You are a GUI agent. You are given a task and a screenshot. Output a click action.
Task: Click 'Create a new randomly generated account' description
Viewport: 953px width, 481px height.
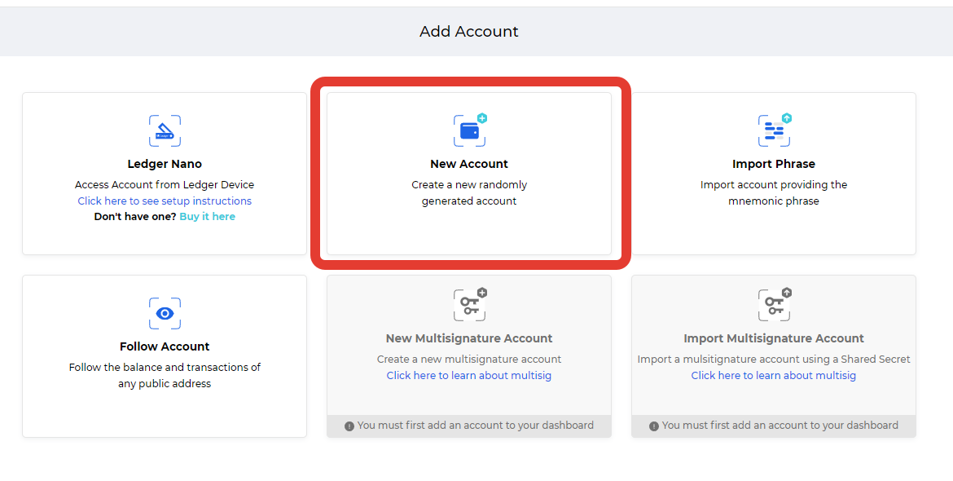click(x=469, y=192)
